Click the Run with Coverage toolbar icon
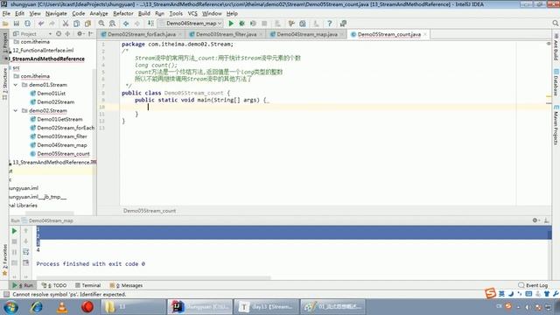 (253, 24)
